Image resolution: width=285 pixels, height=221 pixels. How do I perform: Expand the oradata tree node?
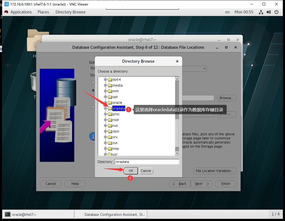tap(105, 108)
